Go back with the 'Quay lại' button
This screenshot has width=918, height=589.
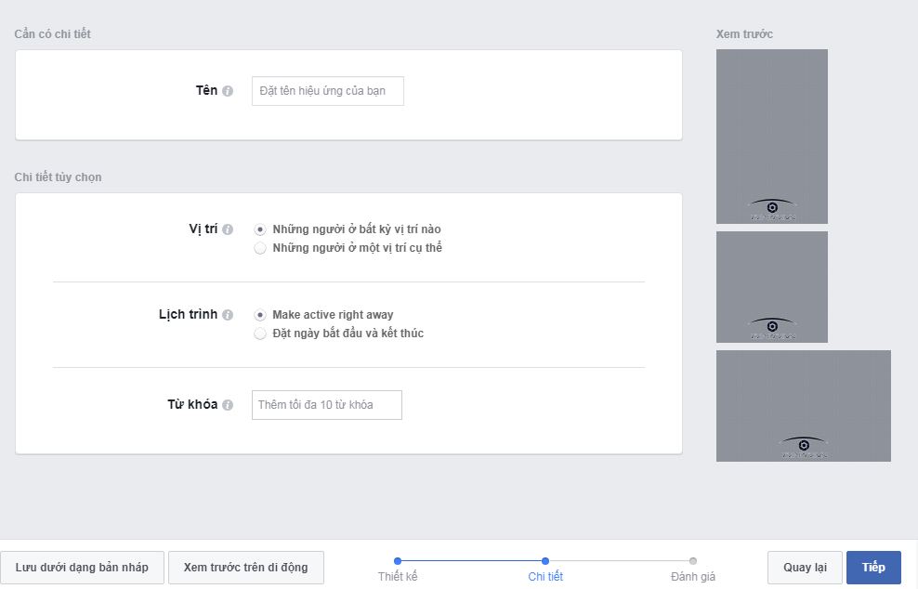click(805, 568)
